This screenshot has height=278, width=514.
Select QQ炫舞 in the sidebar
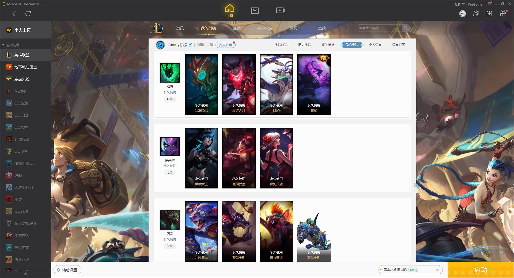[x=25, y=127]
